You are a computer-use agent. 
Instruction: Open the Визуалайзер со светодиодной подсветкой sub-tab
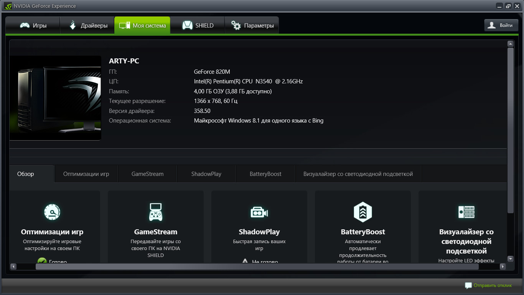[358, 174]
